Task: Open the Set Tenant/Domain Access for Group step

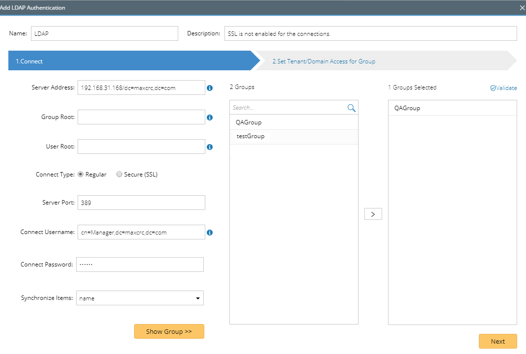Action: [x=324, y=60]
